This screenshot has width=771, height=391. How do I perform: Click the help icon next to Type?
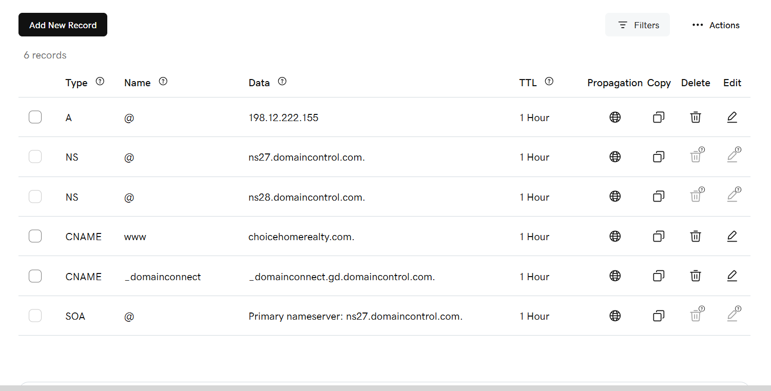(100, 81)
